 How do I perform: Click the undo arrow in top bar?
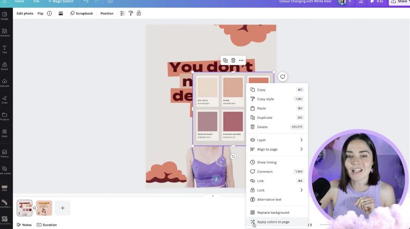click(86, 2)
